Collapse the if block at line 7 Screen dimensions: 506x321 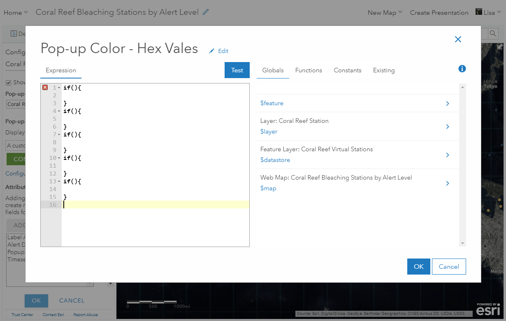pos(59,135)
